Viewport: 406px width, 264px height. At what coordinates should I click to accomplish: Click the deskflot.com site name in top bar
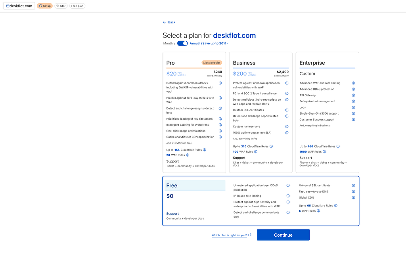pos(19,6)
